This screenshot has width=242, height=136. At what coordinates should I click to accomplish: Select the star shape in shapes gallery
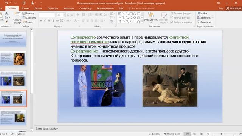click(x=138, y=21)
